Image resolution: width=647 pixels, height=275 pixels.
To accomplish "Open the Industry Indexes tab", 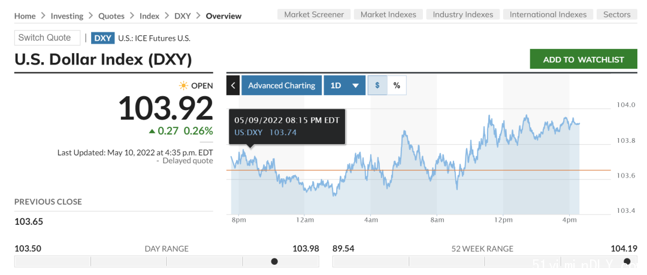I will click(x=463, y=14).
